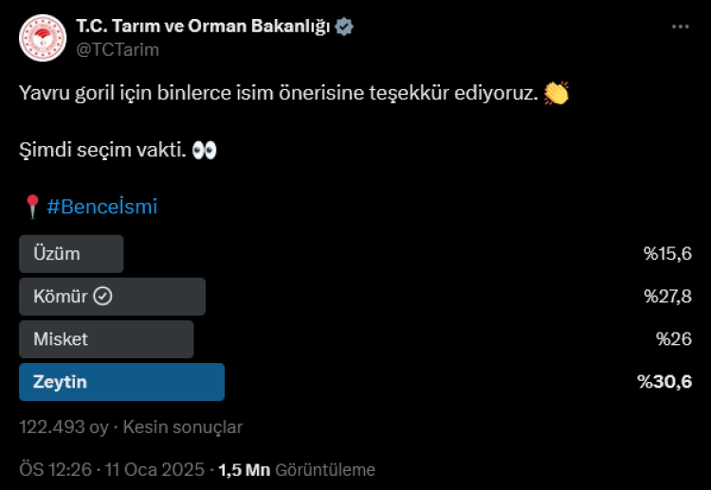Click the red pushpin emoji

[31, 206]
